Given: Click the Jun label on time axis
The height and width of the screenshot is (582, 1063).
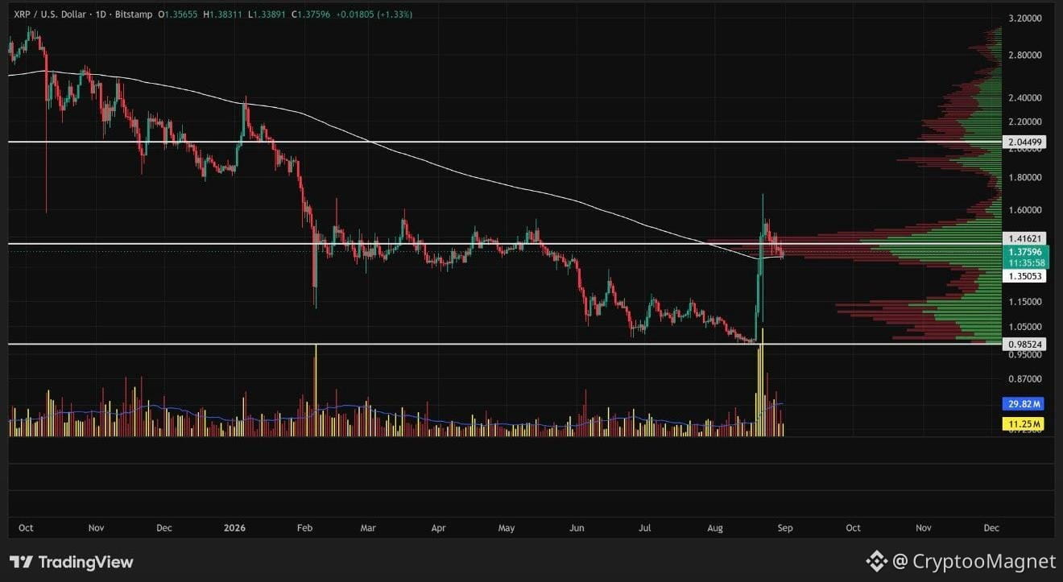Looking at the screenshot, I should coord(577,528).
